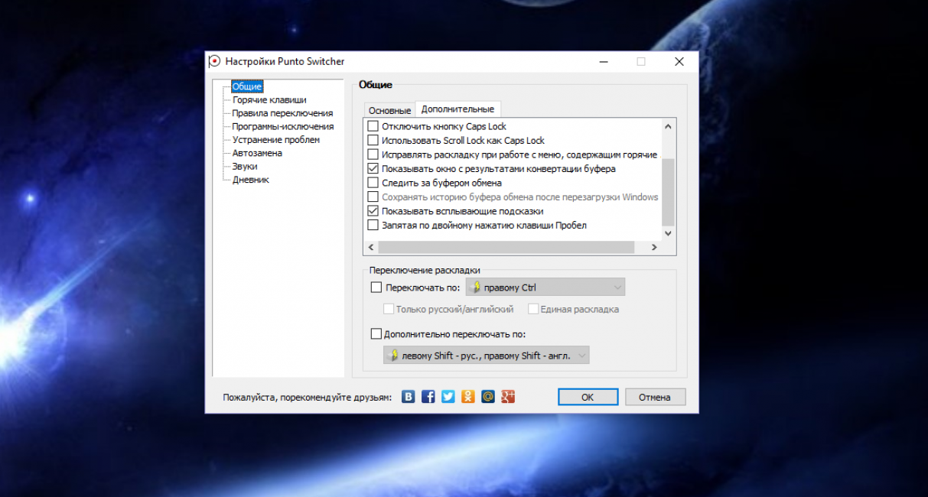Screen dimensions: 928x497
Task: Open 'Программы-исключения' section
Action: (x=283, y=126)
